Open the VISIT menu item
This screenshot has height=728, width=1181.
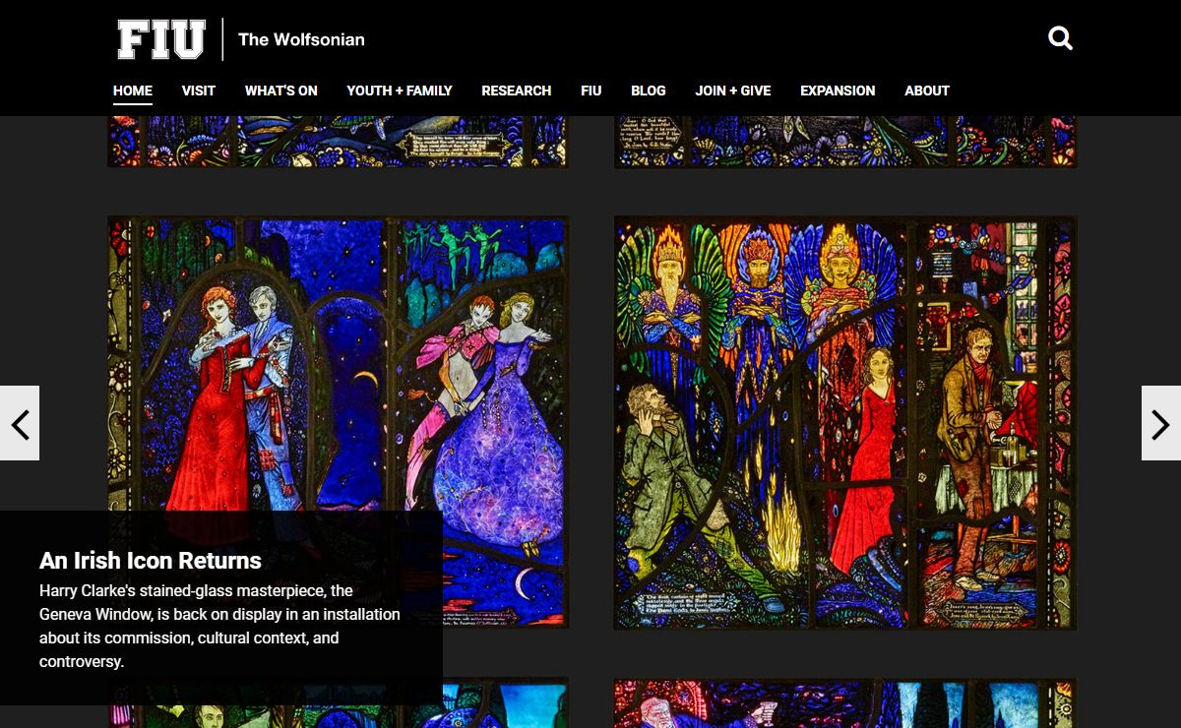199,91
